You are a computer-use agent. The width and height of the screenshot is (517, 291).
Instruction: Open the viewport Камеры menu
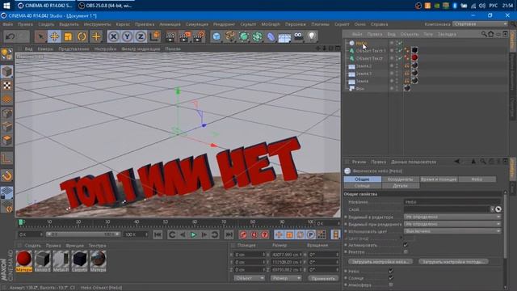[x=45, y=48]
